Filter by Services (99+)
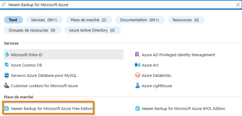 [x=44, y=20]
